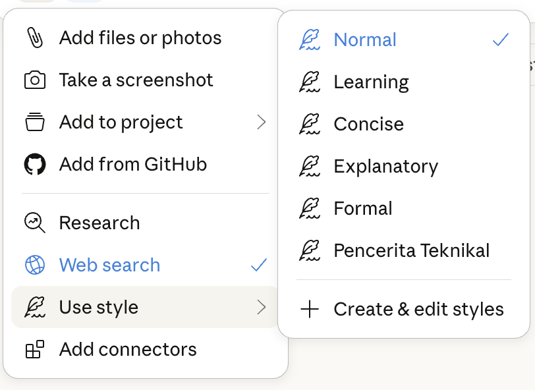This screenshot has height=390, width=535.
Task: Select the Formal style quill icon
Action: 309,208
